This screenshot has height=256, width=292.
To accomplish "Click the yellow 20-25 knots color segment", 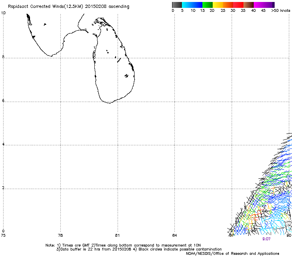I will [218, 5].
